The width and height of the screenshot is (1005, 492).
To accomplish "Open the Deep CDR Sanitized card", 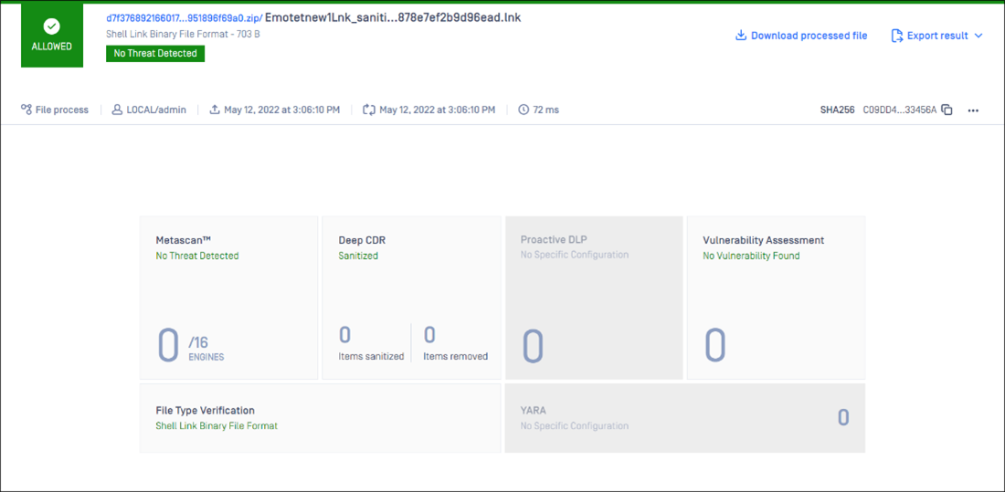I will [411, 297].
